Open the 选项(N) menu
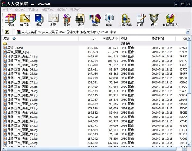The height and width of the screenshot is (151, 192). pos(62,10)
